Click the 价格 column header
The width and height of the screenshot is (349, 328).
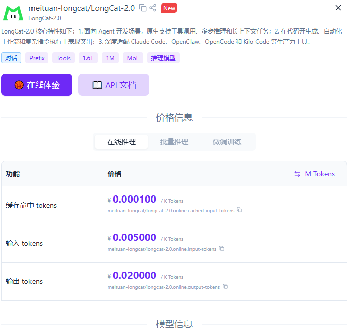(x=115, y=174)
